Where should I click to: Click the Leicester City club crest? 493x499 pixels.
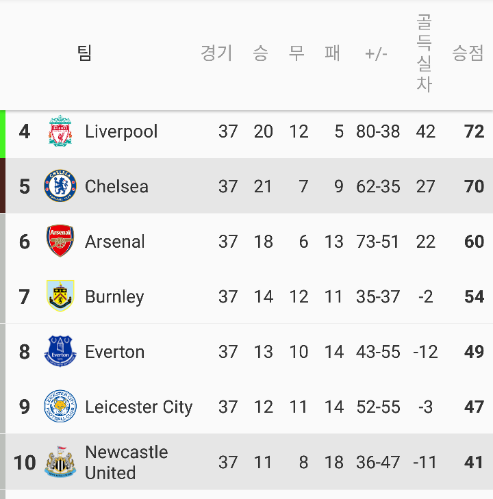click(x=60, y=406)
